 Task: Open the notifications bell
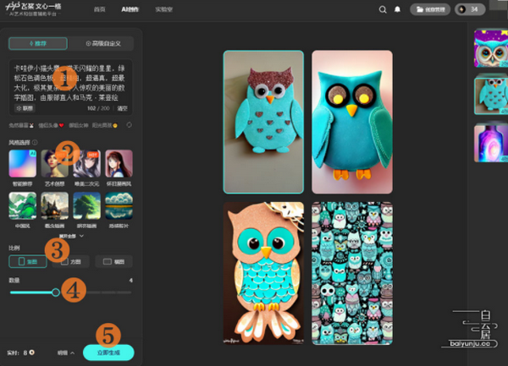(398, 9)
